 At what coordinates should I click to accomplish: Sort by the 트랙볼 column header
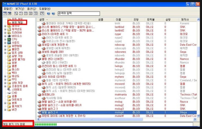[153, 19]
